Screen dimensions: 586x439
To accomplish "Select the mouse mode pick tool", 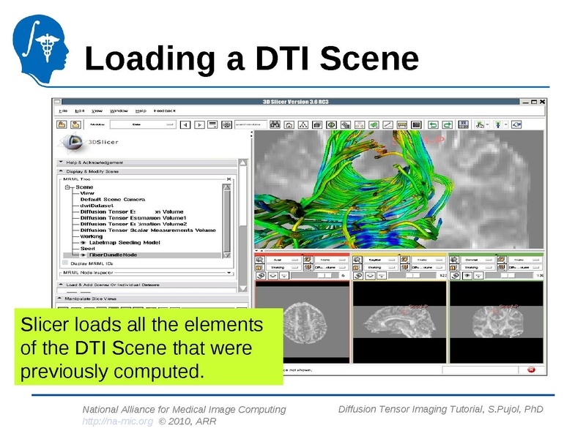I will click(480, 124).
